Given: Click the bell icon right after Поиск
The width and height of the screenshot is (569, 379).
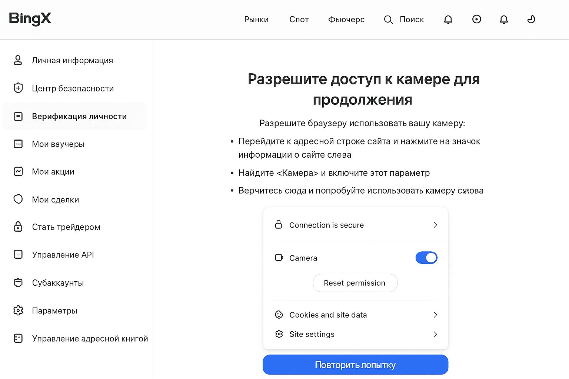Looking at the screenshot, I should pos(448,20).
